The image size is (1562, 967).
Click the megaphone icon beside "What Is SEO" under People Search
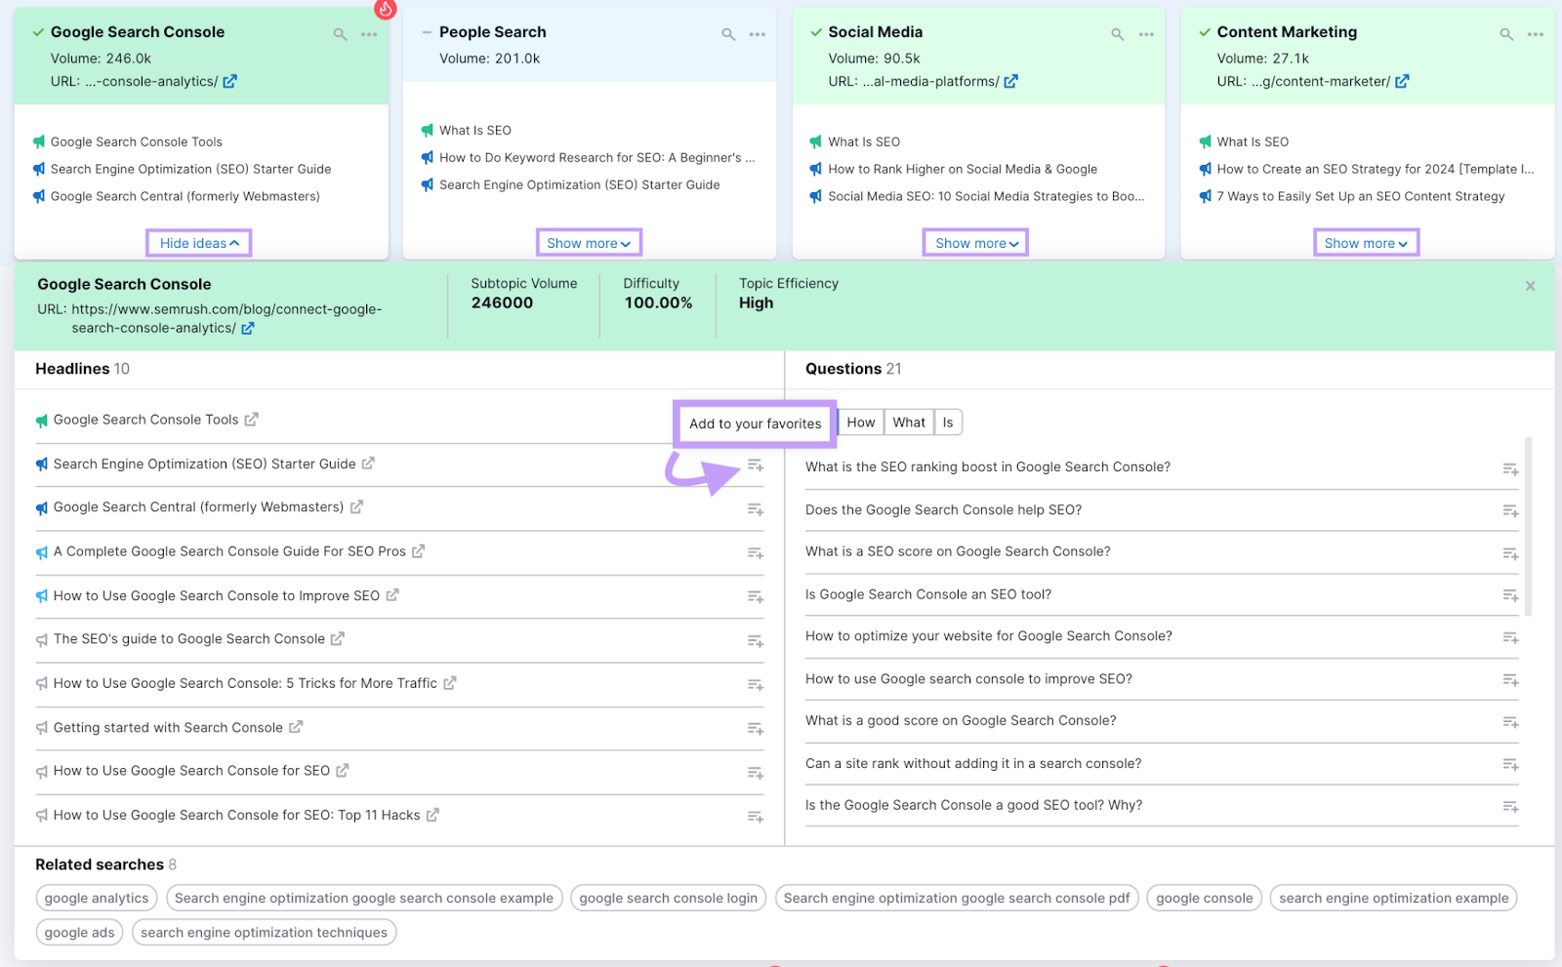click(x=426, y=130)
